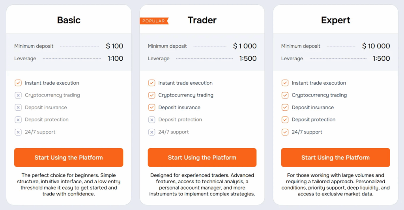Click the X icon beside Basic's Cryptocurrency trading

pos(18,95)
